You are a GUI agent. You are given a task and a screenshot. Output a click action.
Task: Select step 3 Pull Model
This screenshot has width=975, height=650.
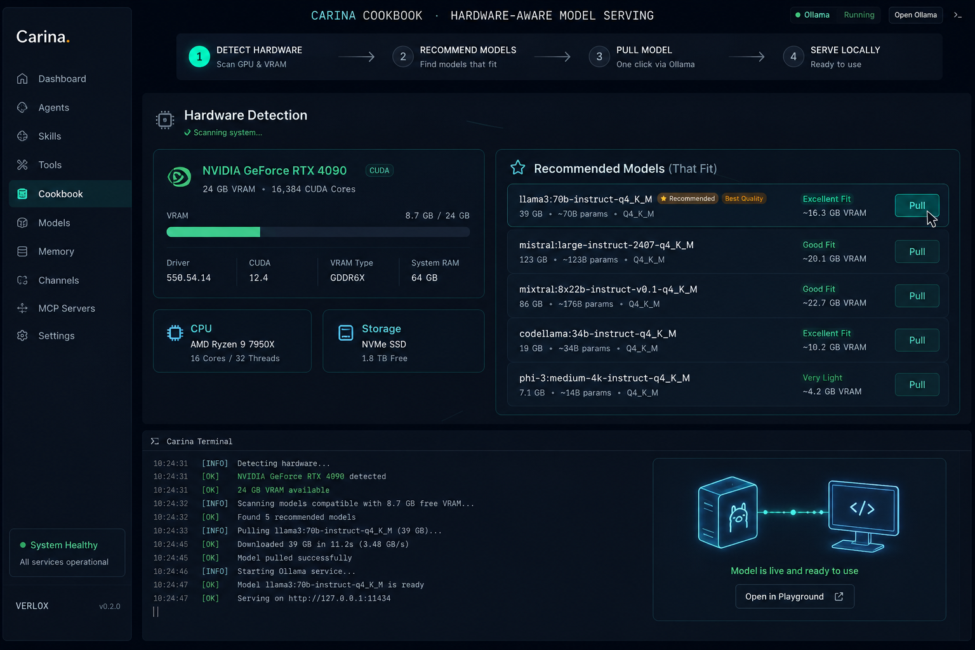click(x=642, y=56)
